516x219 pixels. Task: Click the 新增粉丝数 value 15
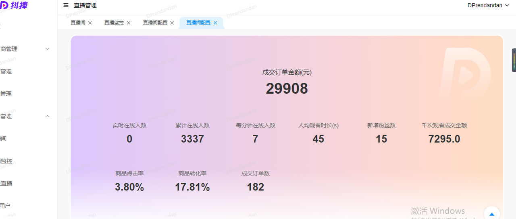tap(381, 139)
